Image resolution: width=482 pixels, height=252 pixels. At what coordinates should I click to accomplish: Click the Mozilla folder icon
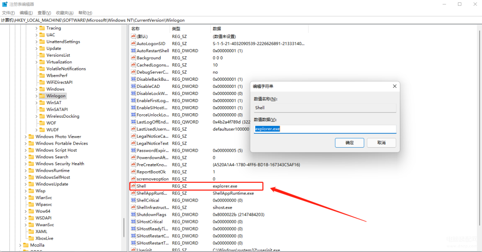26,245
